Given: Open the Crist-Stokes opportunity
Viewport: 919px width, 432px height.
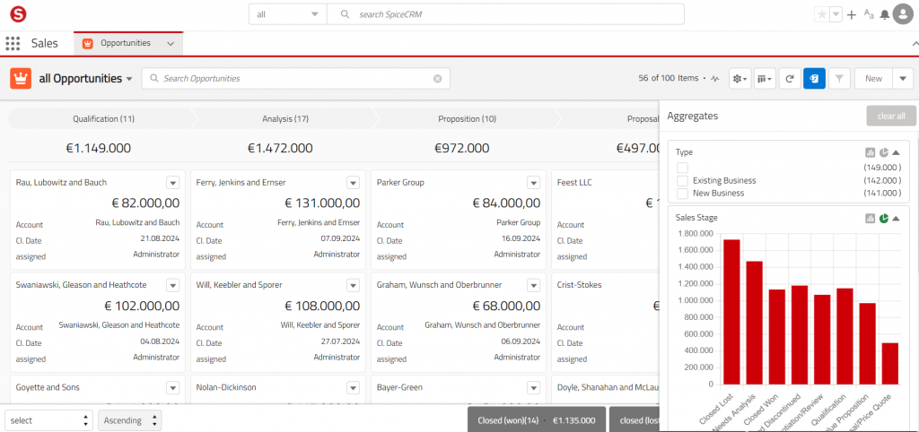Looking at the screenshot, I should (x=579, y=285).
